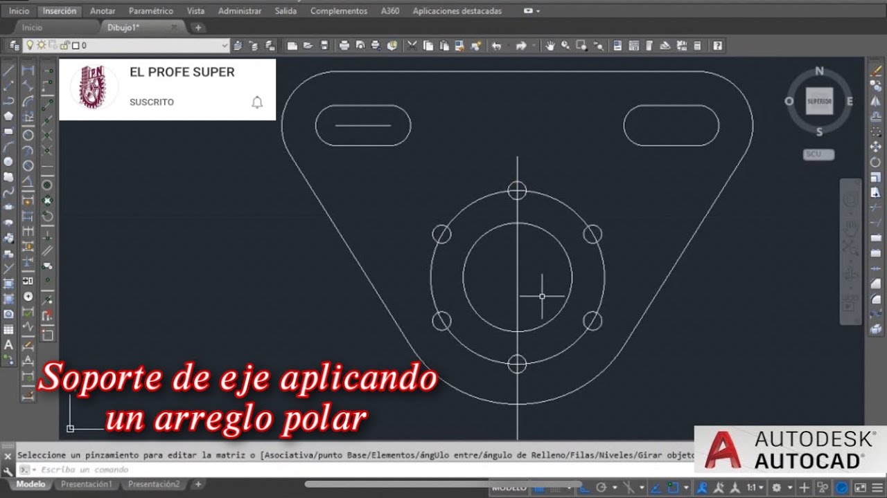The image size is (887, 498).
Task: Open the Redo history dropdown arrow
Action: pos(534,46)
